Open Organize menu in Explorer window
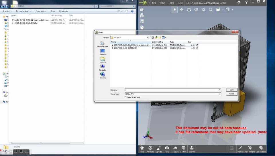Viewport: 275px width, 156px height. tap(7, 11)
